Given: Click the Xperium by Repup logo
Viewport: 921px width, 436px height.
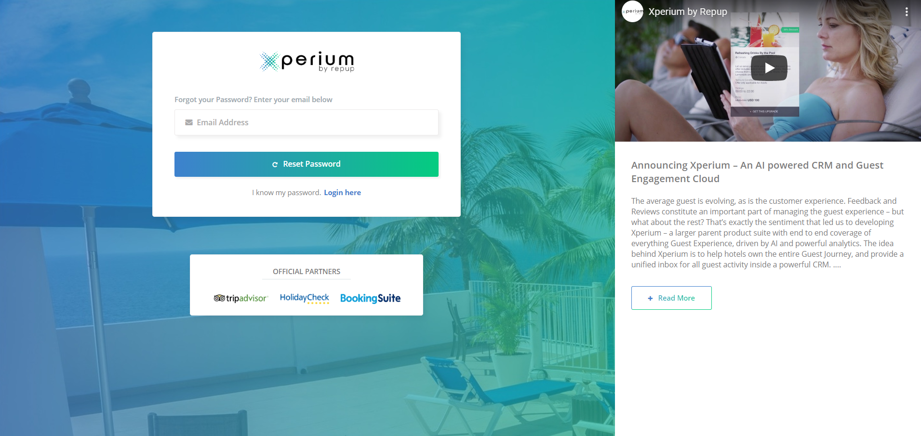Looking at the screenshot, I should pyautogui.click(x=307, y=62).
